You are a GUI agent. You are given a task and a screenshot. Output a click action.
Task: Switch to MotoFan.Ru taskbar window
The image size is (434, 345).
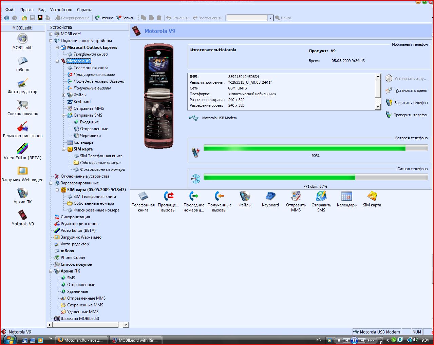click(x=81, y=340)
